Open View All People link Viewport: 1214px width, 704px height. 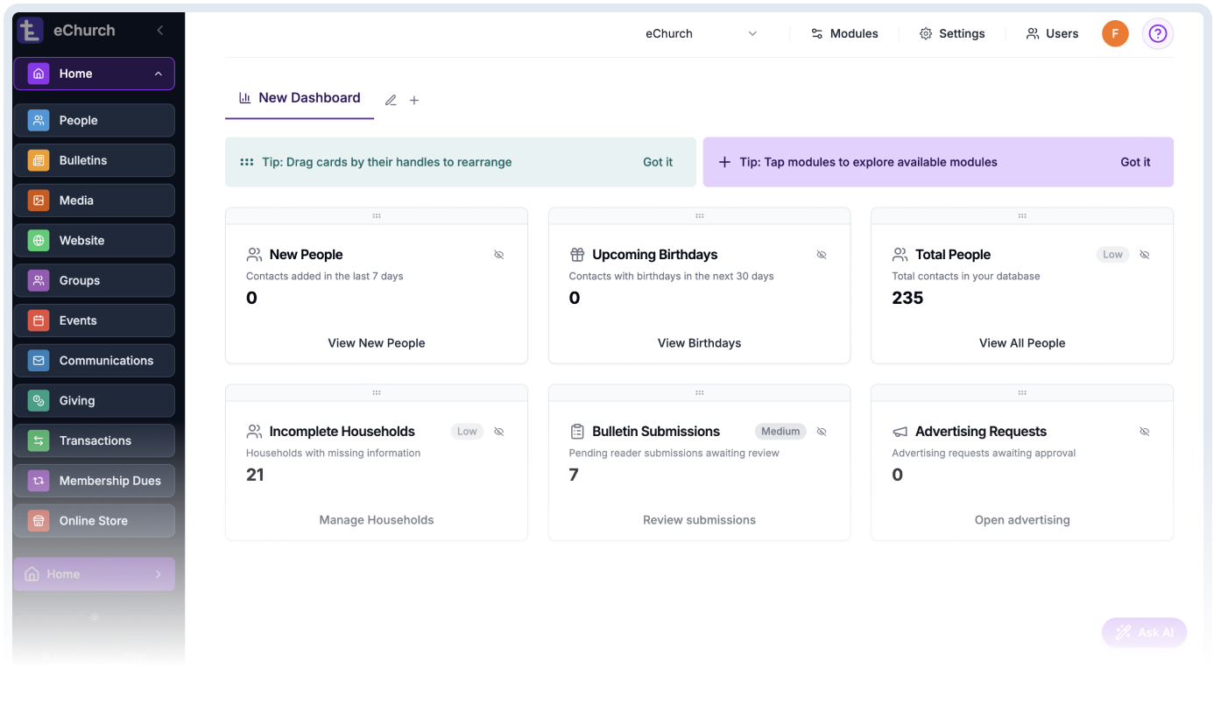pyautogui.click(x=1021, y=342)
